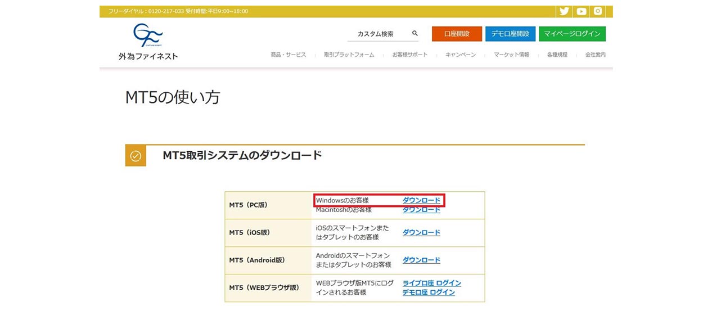Open the ライブ口座 ログイン link
712x324 pixels.
[432, 283]
